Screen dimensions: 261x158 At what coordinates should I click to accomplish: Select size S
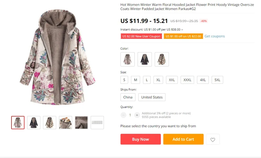pyautogui.click(x=124, y=80)
